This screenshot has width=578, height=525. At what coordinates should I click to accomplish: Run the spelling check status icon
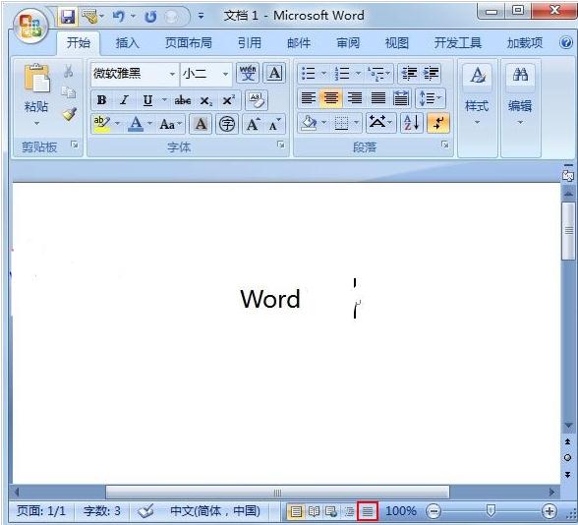click(x=145, y=511)
